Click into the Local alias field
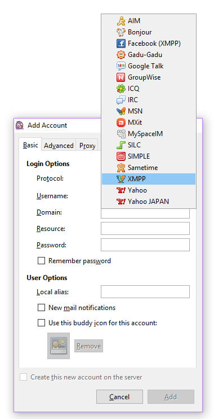The width and height of the screenshot is (214, 419). [x=145, y=292]
